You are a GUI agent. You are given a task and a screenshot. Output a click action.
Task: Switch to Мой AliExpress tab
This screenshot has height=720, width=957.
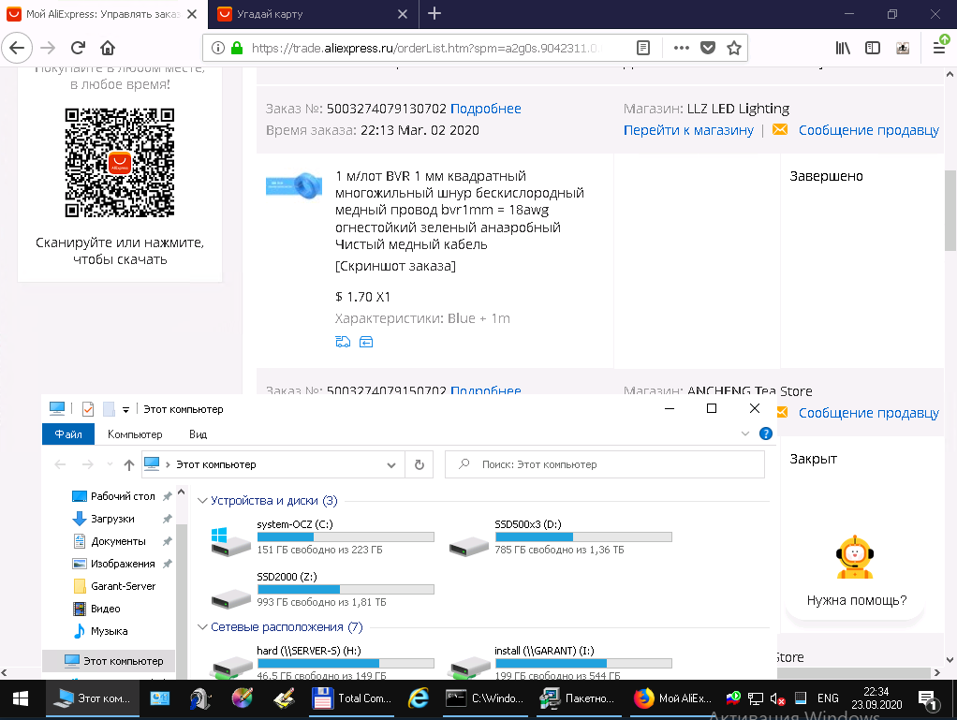pyautogui.click(x=103, y=14)
